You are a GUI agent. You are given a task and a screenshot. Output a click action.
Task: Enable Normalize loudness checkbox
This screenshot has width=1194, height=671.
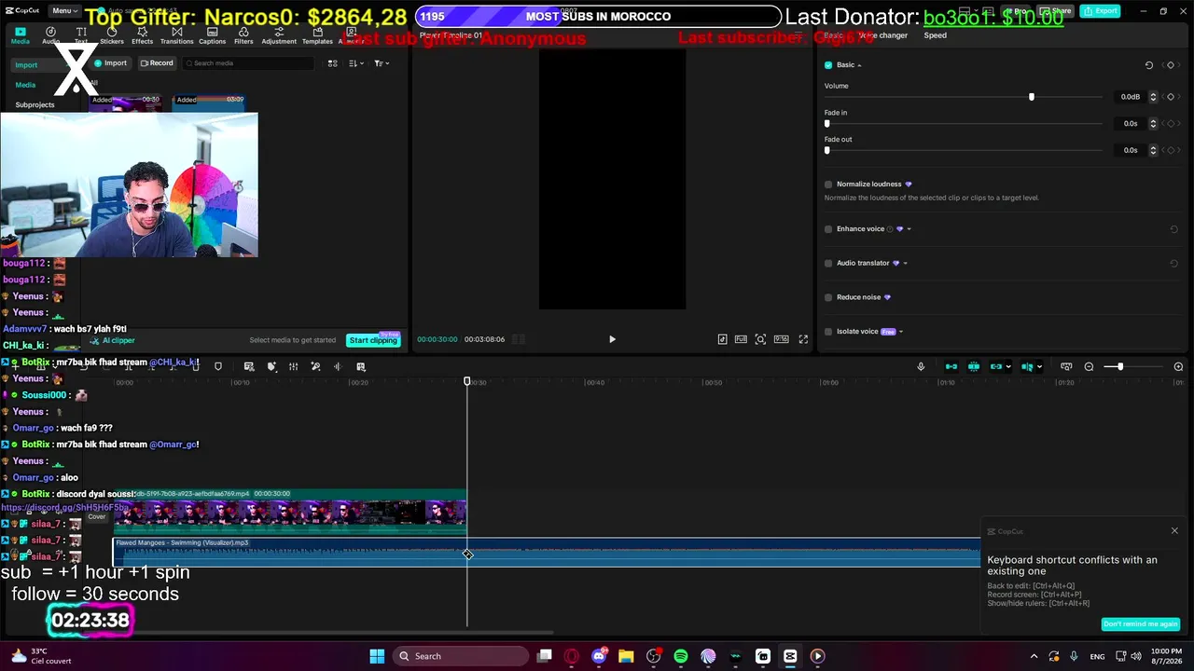(x=828, y=185)
